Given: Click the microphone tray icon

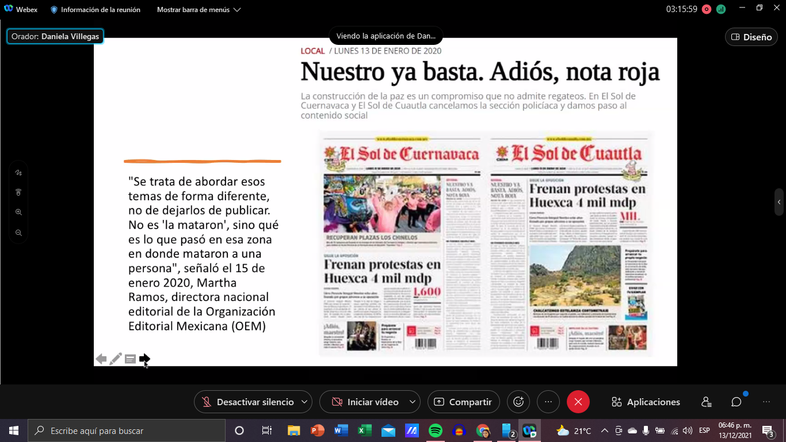Looking at the screenshot, I should tap(646, 430).
